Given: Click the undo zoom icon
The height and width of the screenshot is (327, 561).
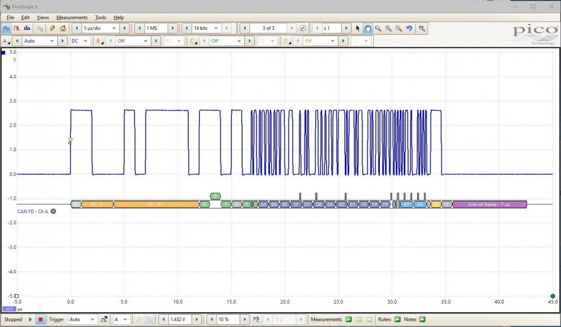Looking at the screenshot, I should 409,28.
